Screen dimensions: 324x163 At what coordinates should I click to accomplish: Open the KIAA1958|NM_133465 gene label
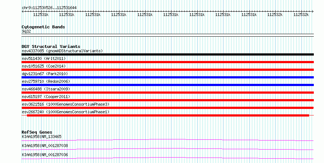tap(42, 136)
